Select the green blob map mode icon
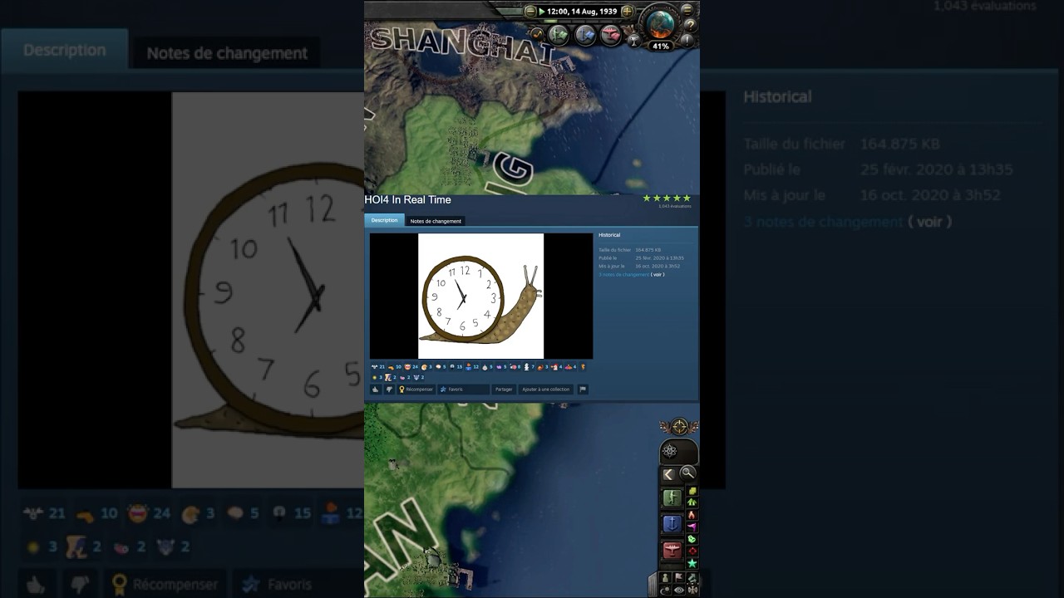This screenshot has height=598, width=1064. pyautogui.click(x=692, y=539)
